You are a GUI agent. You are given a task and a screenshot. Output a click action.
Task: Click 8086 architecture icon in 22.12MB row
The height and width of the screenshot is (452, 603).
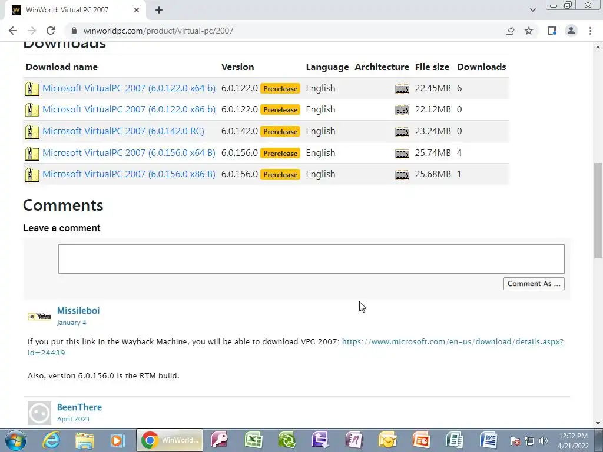[402, 110]
